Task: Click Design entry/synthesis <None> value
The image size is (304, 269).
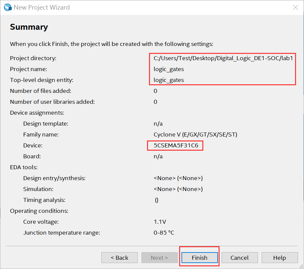Action: 178,178
